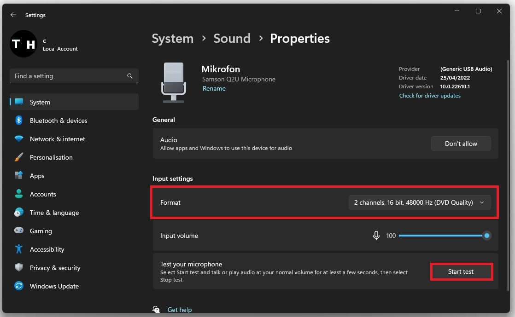
Task: Click the Find a setting search box
Action: point(69,76)
